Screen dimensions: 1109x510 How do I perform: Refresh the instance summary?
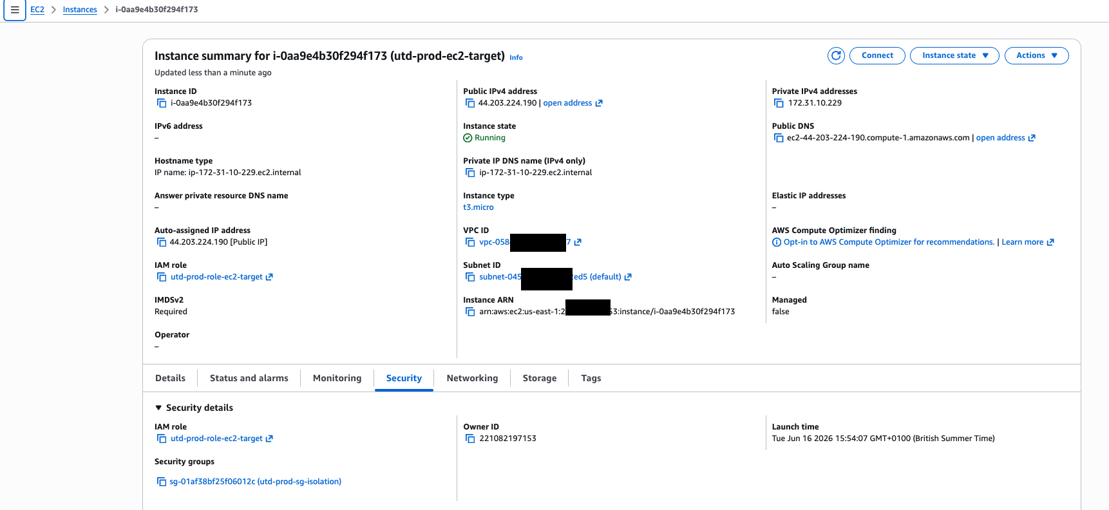[x=836, y=55]
